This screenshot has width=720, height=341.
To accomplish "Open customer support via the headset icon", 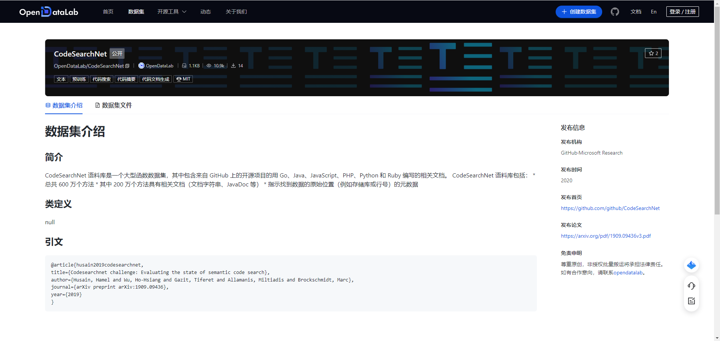I will pyautogui.click(x=691, y=286).
